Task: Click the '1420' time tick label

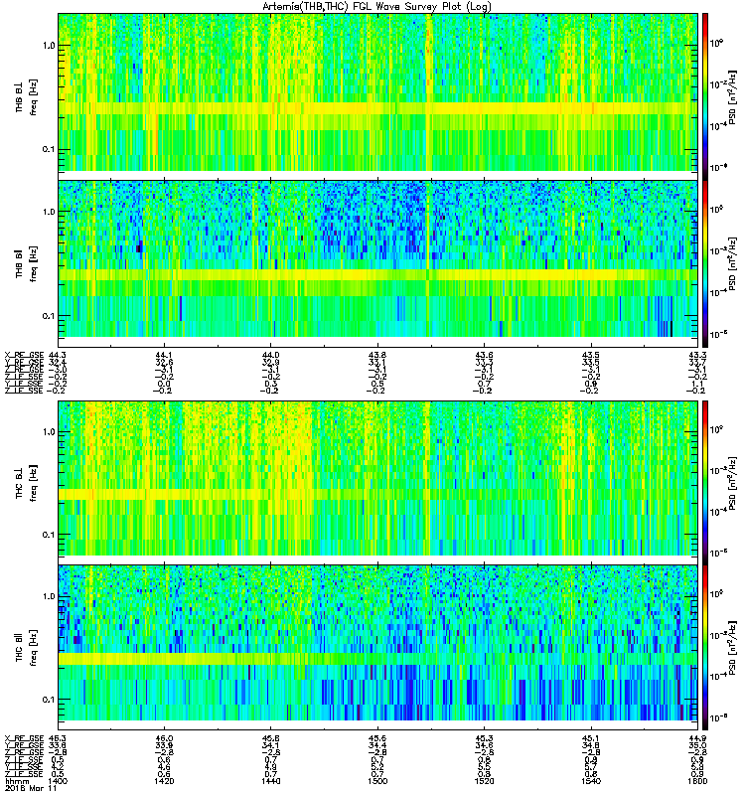Action: point(164,781)
